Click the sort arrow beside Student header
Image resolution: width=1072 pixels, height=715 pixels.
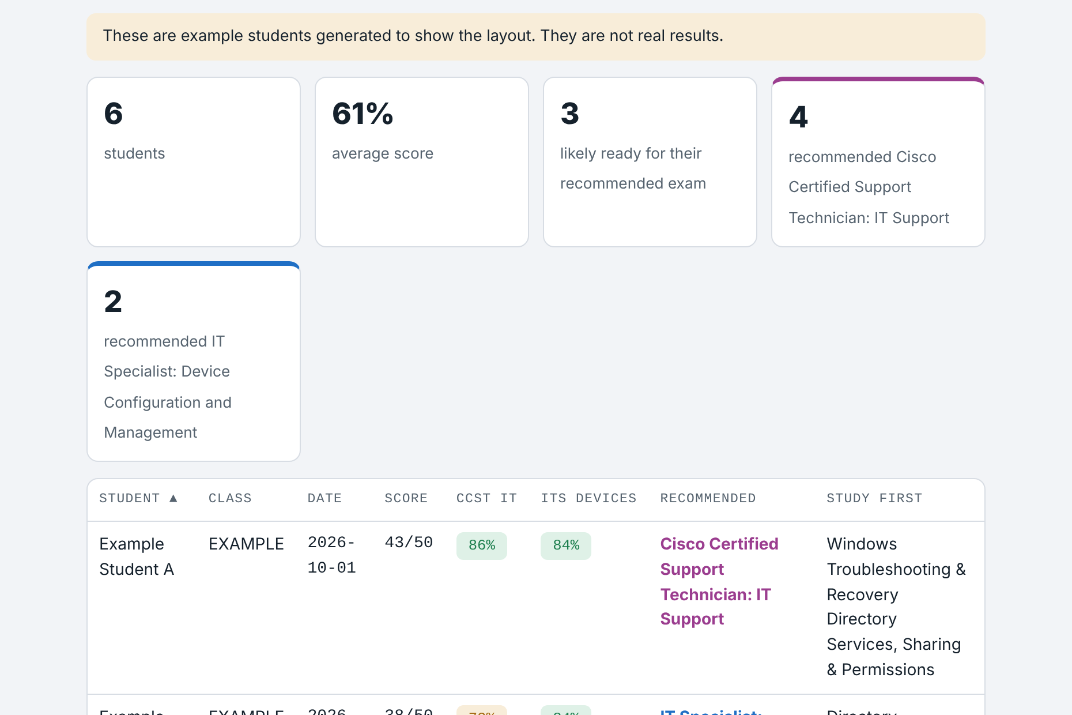pyautogui.click(x=173, y=498)
